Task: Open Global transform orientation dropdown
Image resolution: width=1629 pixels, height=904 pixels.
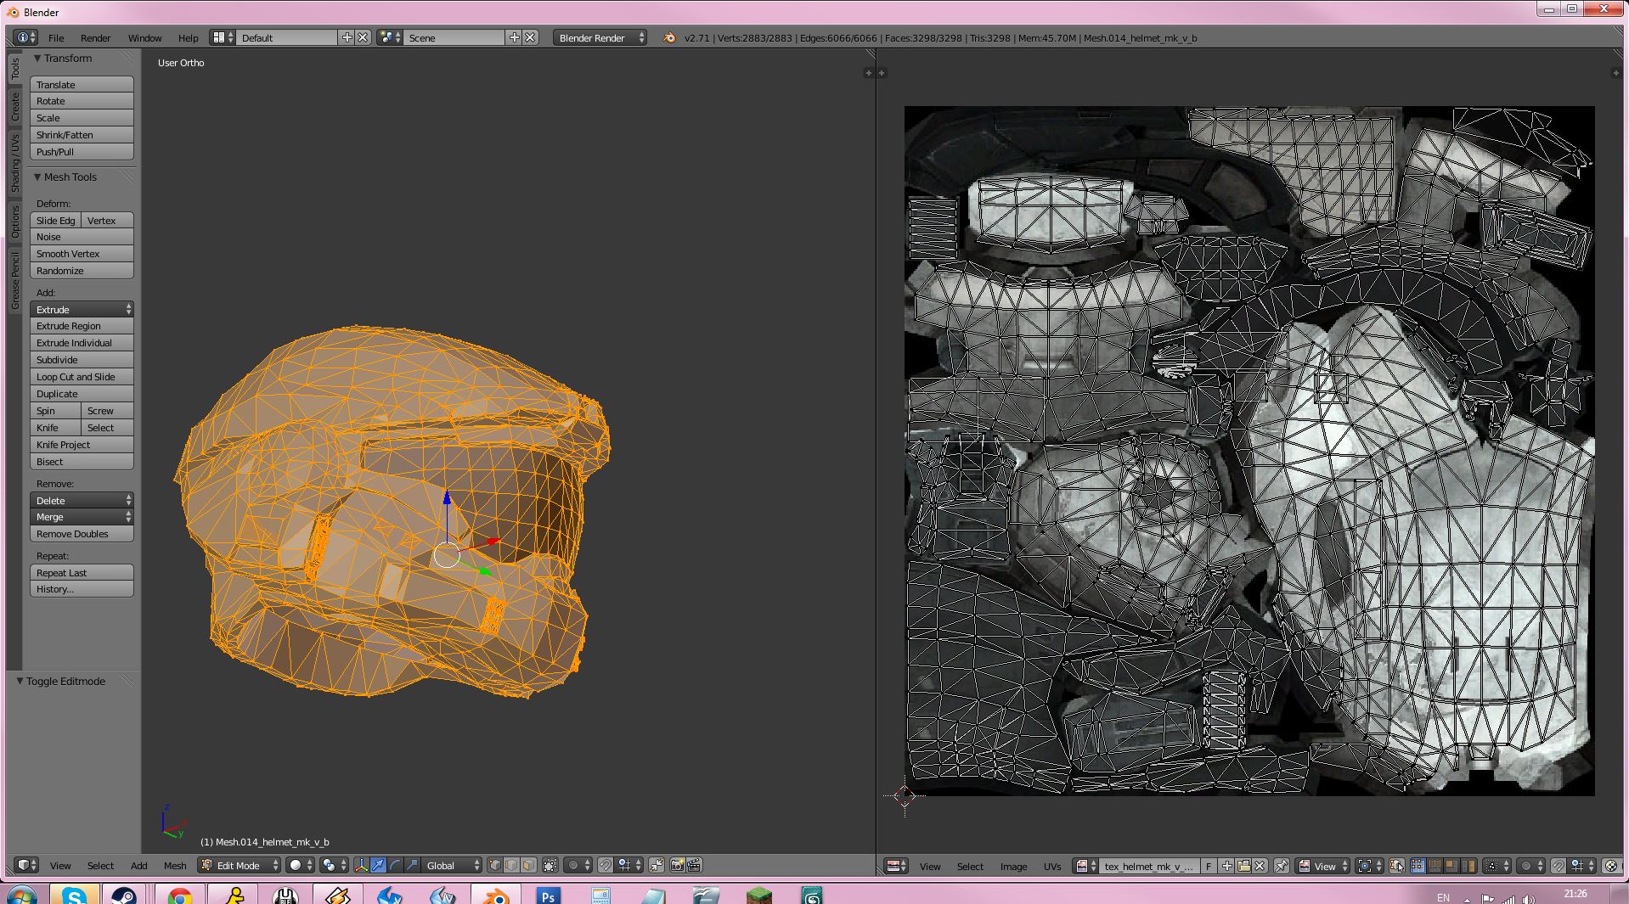Action: tap(451, 865)
